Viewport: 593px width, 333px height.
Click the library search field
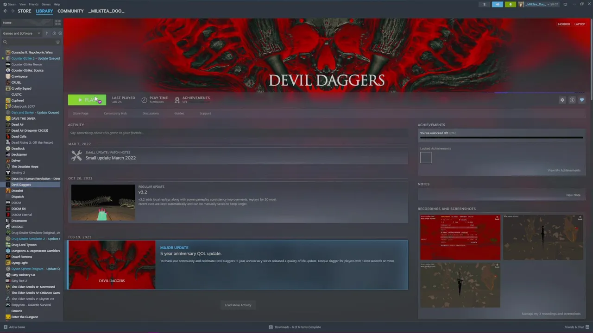tap(28, 42)
